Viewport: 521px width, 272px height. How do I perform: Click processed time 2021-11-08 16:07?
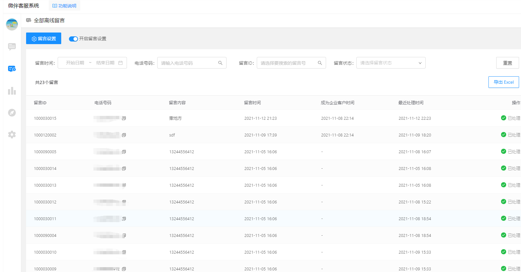415,152
